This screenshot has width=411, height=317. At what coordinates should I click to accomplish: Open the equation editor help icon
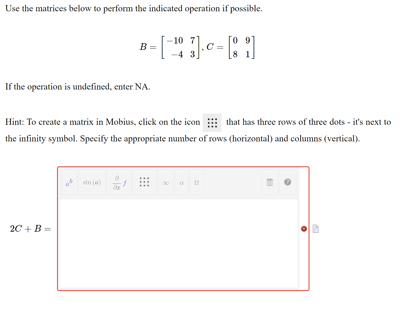[288, 183]
